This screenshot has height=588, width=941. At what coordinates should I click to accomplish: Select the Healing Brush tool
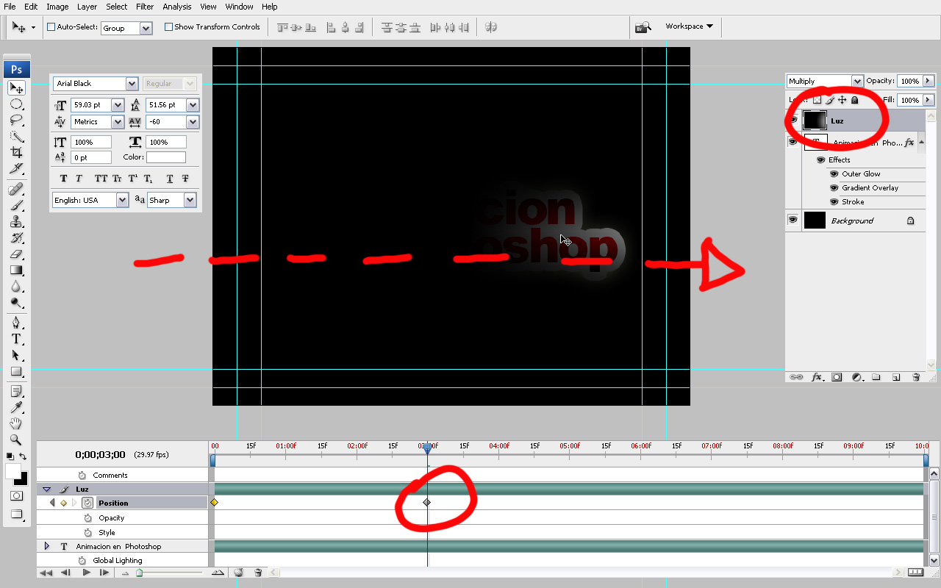[x=16, y=190]
